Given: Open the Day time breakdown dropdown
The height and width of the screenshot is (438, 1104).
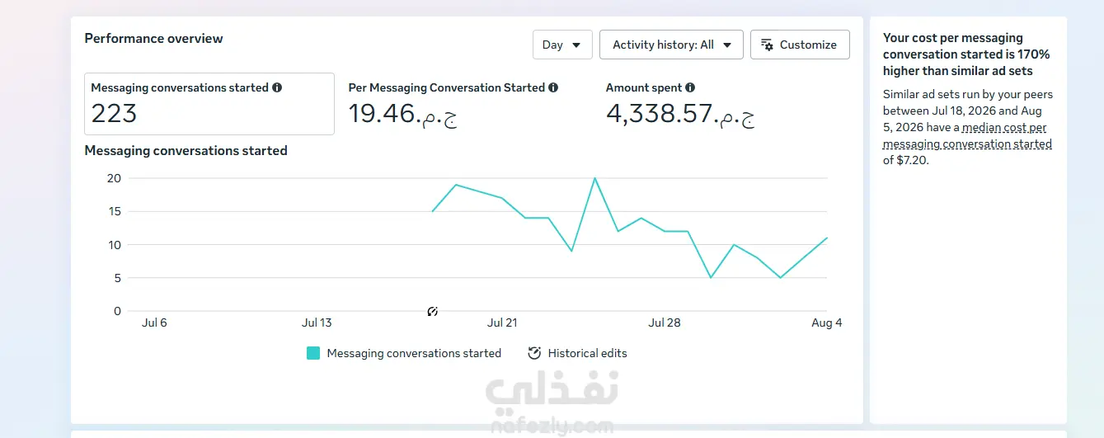Looking at the screenshot, I should (562, 45).
